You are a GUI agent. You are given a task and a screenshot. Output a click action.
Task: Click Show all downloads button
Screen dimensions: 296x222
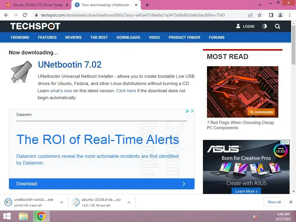click(x=274, y=202)
